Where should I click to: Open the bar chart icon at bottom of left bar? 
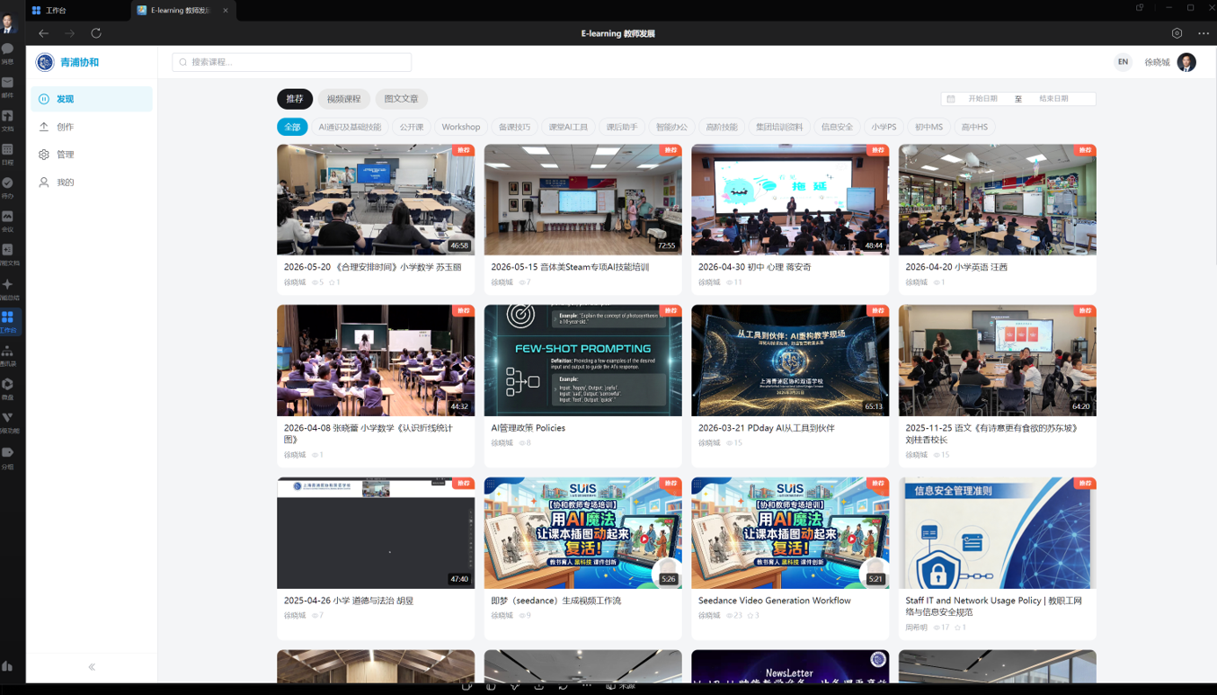click(x=7, y=666)
